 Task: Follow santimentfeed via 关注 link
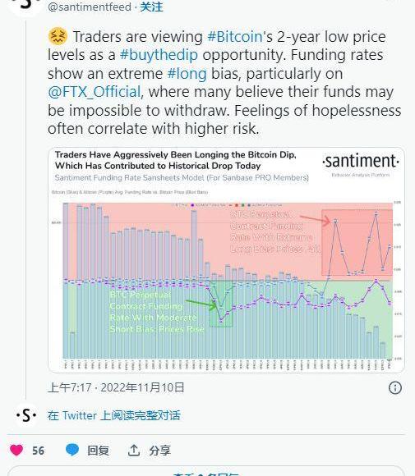point(151,7)
